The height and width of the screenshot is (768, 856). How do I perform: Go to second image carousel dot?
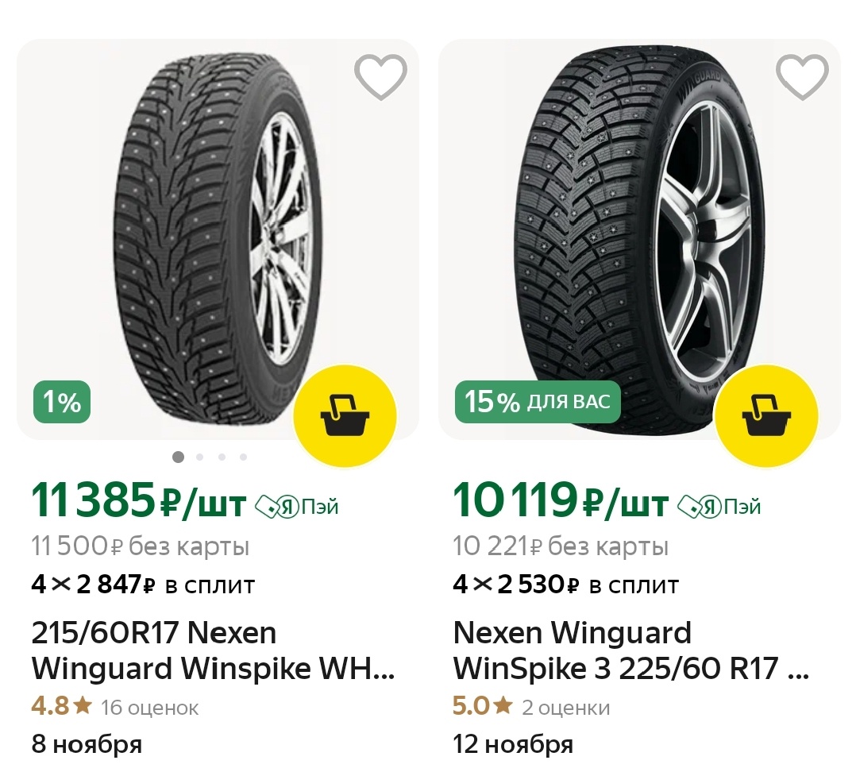(200, 457)
